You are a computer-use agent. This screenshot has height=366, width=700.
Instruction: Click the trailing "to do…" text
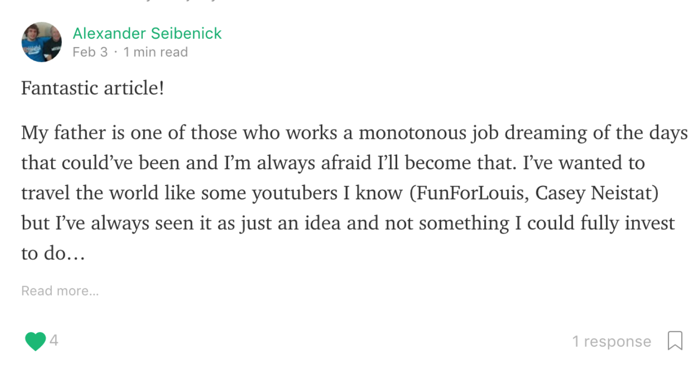coord(53,254)
